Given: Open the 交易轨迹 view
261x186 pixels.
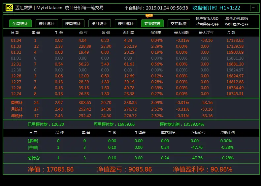Looking at the screenshot, I should click(179, 23).
